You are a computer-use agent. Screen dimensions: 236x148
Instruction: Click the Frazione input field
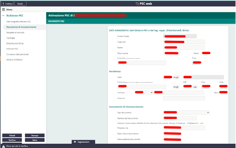pos(184,98)
